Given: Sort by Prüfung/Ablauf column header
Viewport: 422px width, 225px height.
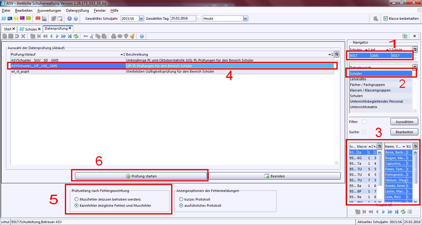Looking at the screenshot, I should point(68,54).
